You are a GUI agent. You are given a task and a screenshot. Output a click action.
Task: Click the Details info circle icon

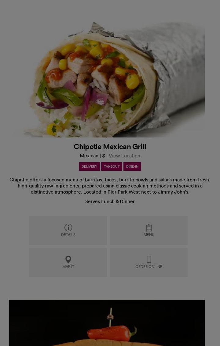point(68,227)
